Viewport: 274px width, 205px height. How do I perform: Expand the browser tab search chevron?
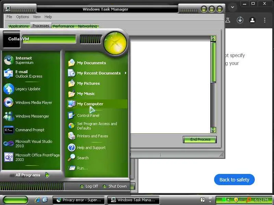click(233, 7)
